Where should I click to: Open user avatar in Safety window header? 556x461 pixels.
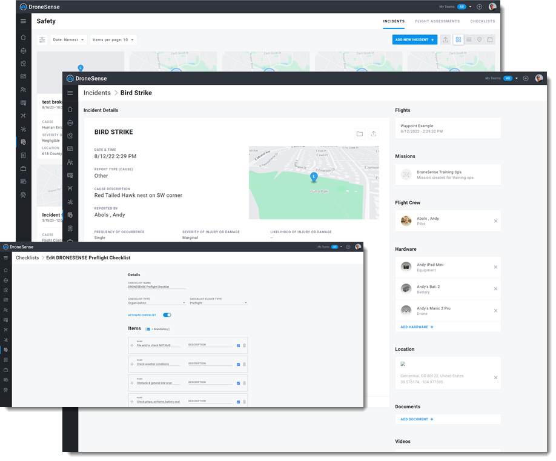(492, 7)
